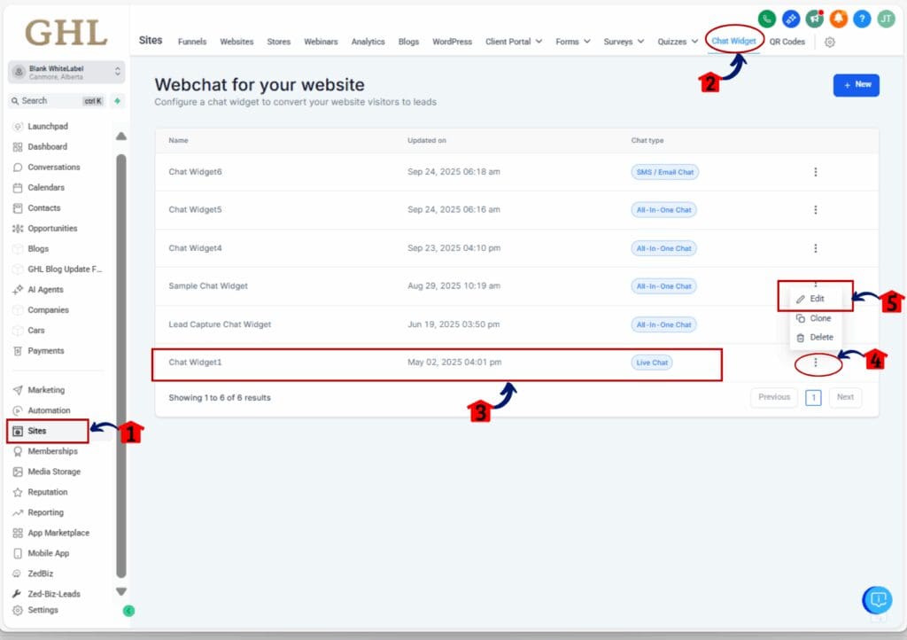Open the Funnels tab

(x=191, y=42)
